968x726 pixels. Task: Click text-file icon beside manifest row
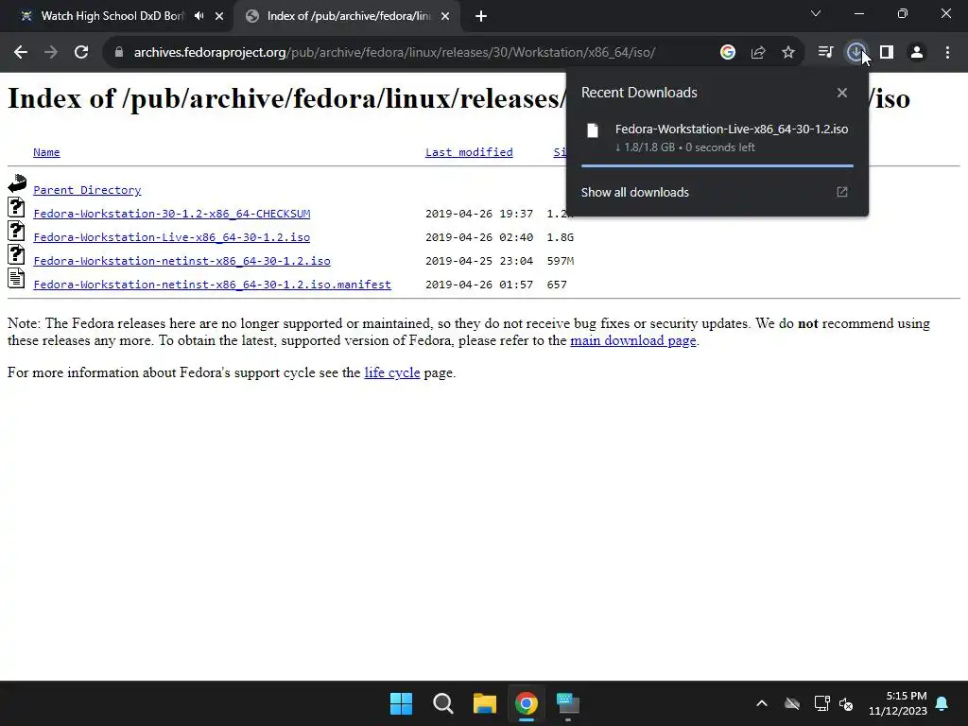point(17,278)
